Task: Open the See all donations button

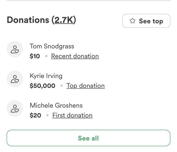Action: (x=88, y=138)
